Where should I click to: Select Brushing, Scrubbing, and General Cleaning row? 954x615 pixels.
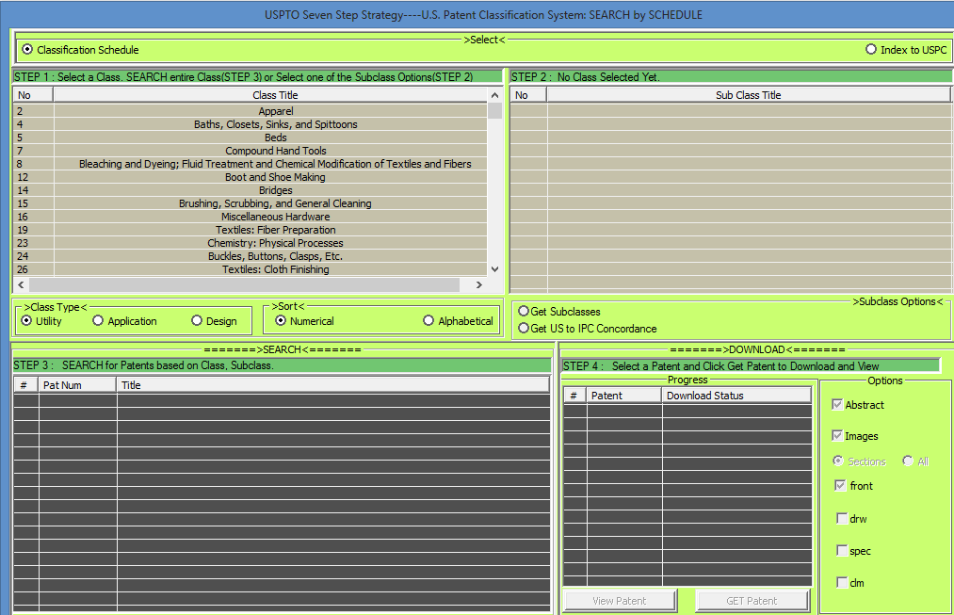[x=251, y=203]
